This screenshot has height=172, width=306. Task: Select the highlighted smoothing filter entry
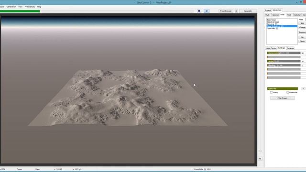coord(282,26)
